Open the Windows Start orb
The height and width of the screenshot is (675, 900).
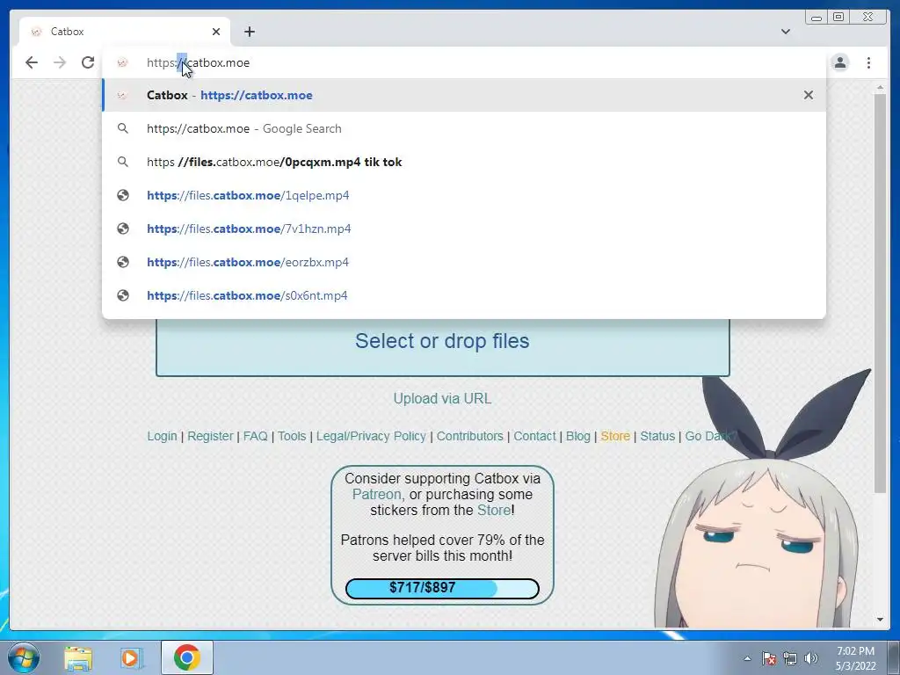[24, 657]
